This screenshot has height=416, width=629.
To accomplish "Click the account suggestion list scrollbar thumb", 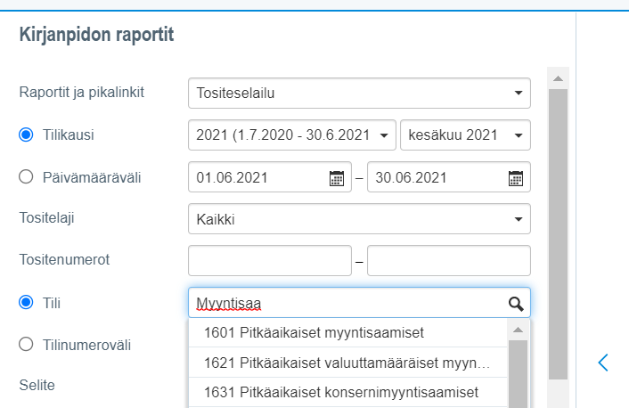I will [x=518, y=374].
